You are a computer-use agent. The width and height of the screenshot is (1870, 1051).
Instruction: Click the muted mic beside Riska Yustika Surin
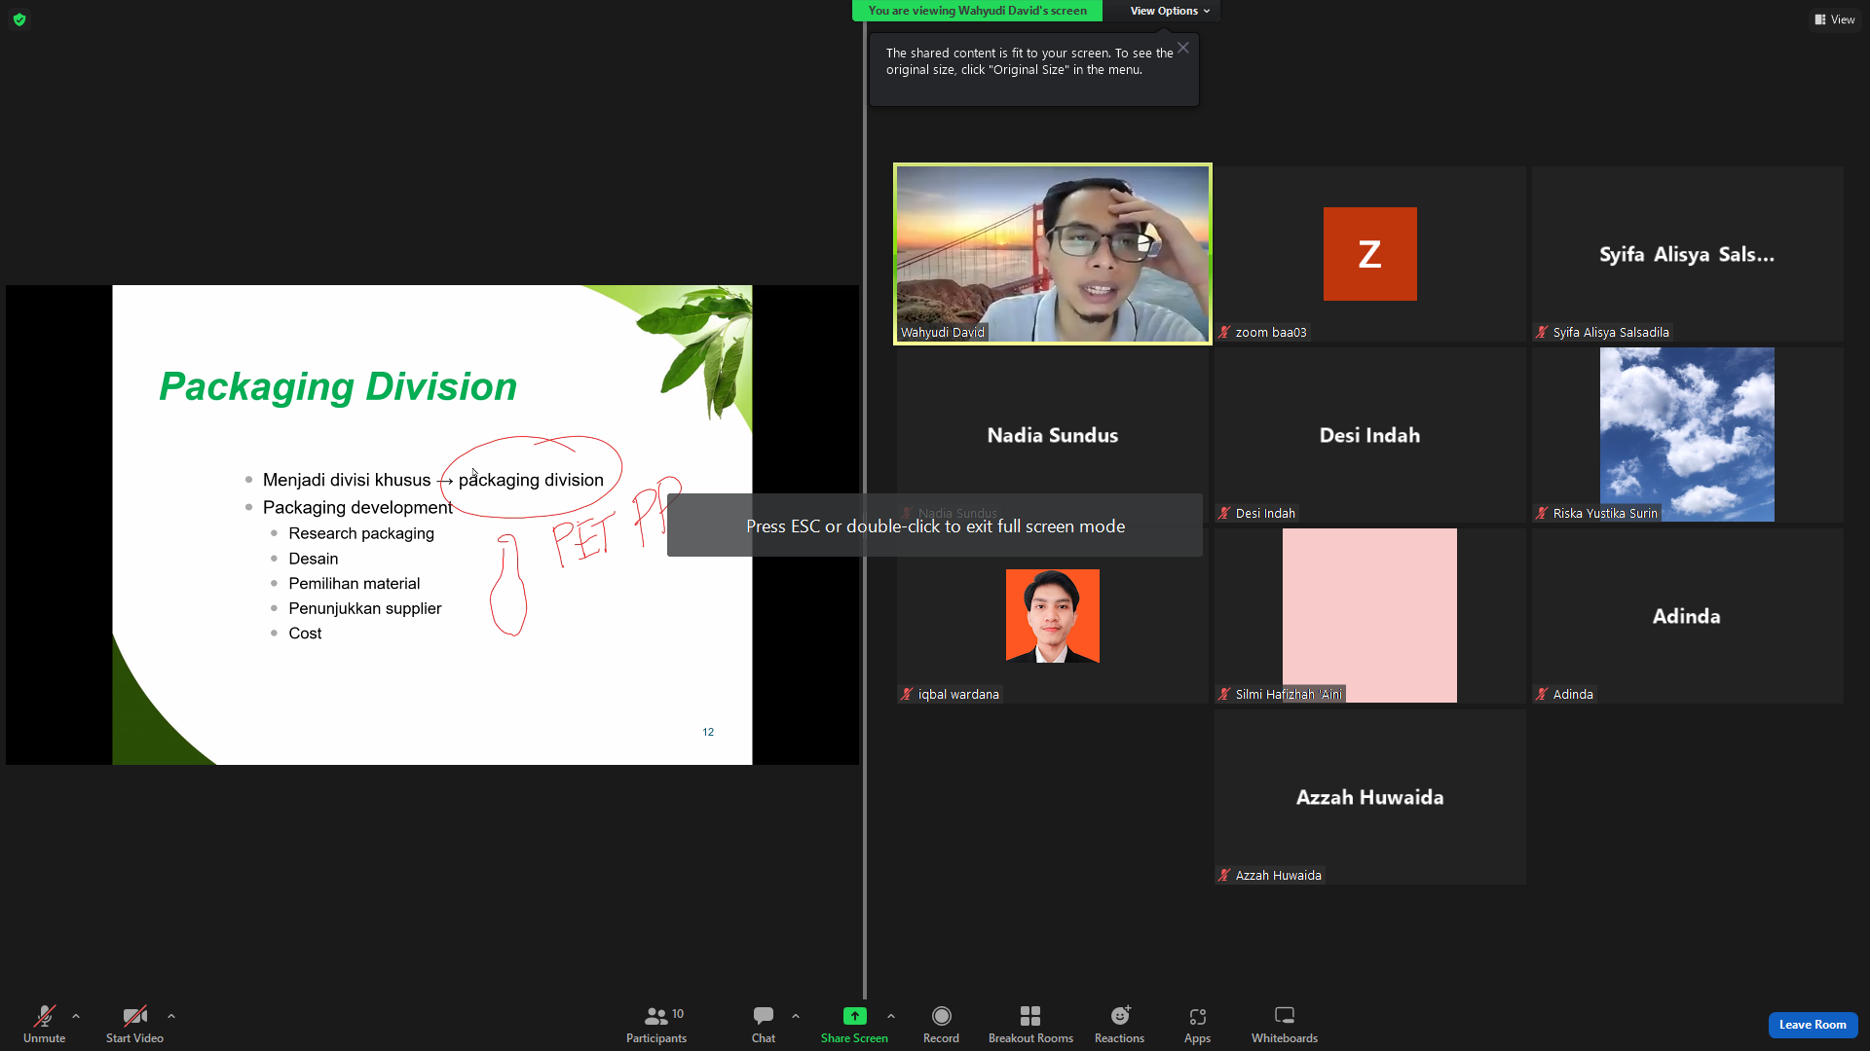[x=1543, y=513]
